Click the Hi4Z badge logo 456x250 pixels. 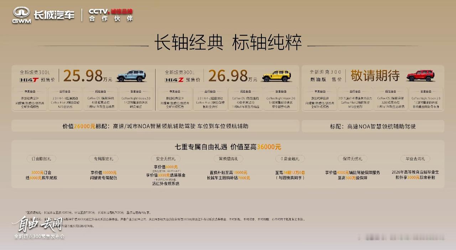pos(174,80)
